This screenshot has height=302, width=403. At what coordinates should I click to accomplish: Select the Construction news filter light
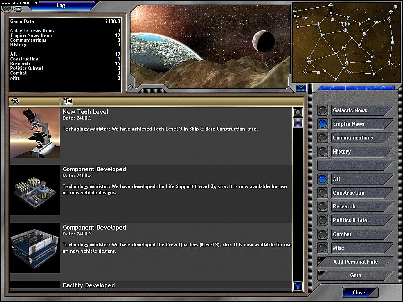coord(322,193)
